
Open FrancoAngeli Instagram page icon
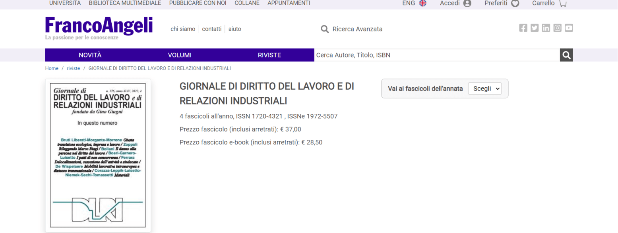(558, 28)
